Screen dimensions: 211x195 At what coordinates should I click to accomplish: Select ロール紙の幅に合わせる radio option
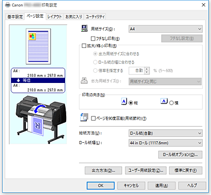tap(95, 62)
